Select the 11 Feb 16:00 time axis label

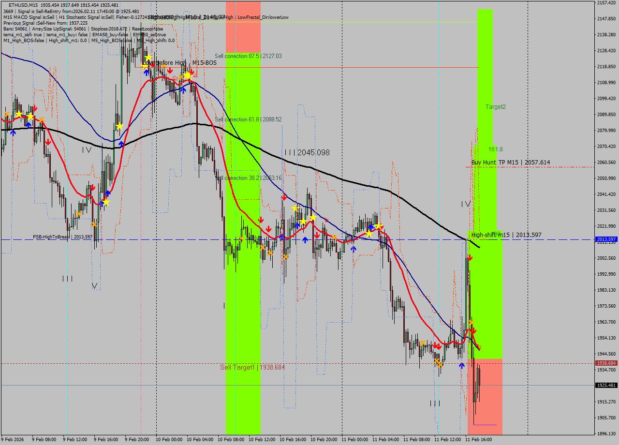coord(479,440)
